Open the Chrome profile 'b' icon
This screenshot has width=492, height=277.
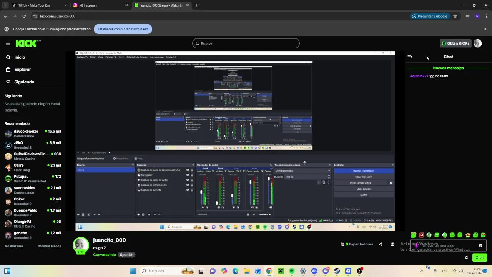tap(477, 16)
